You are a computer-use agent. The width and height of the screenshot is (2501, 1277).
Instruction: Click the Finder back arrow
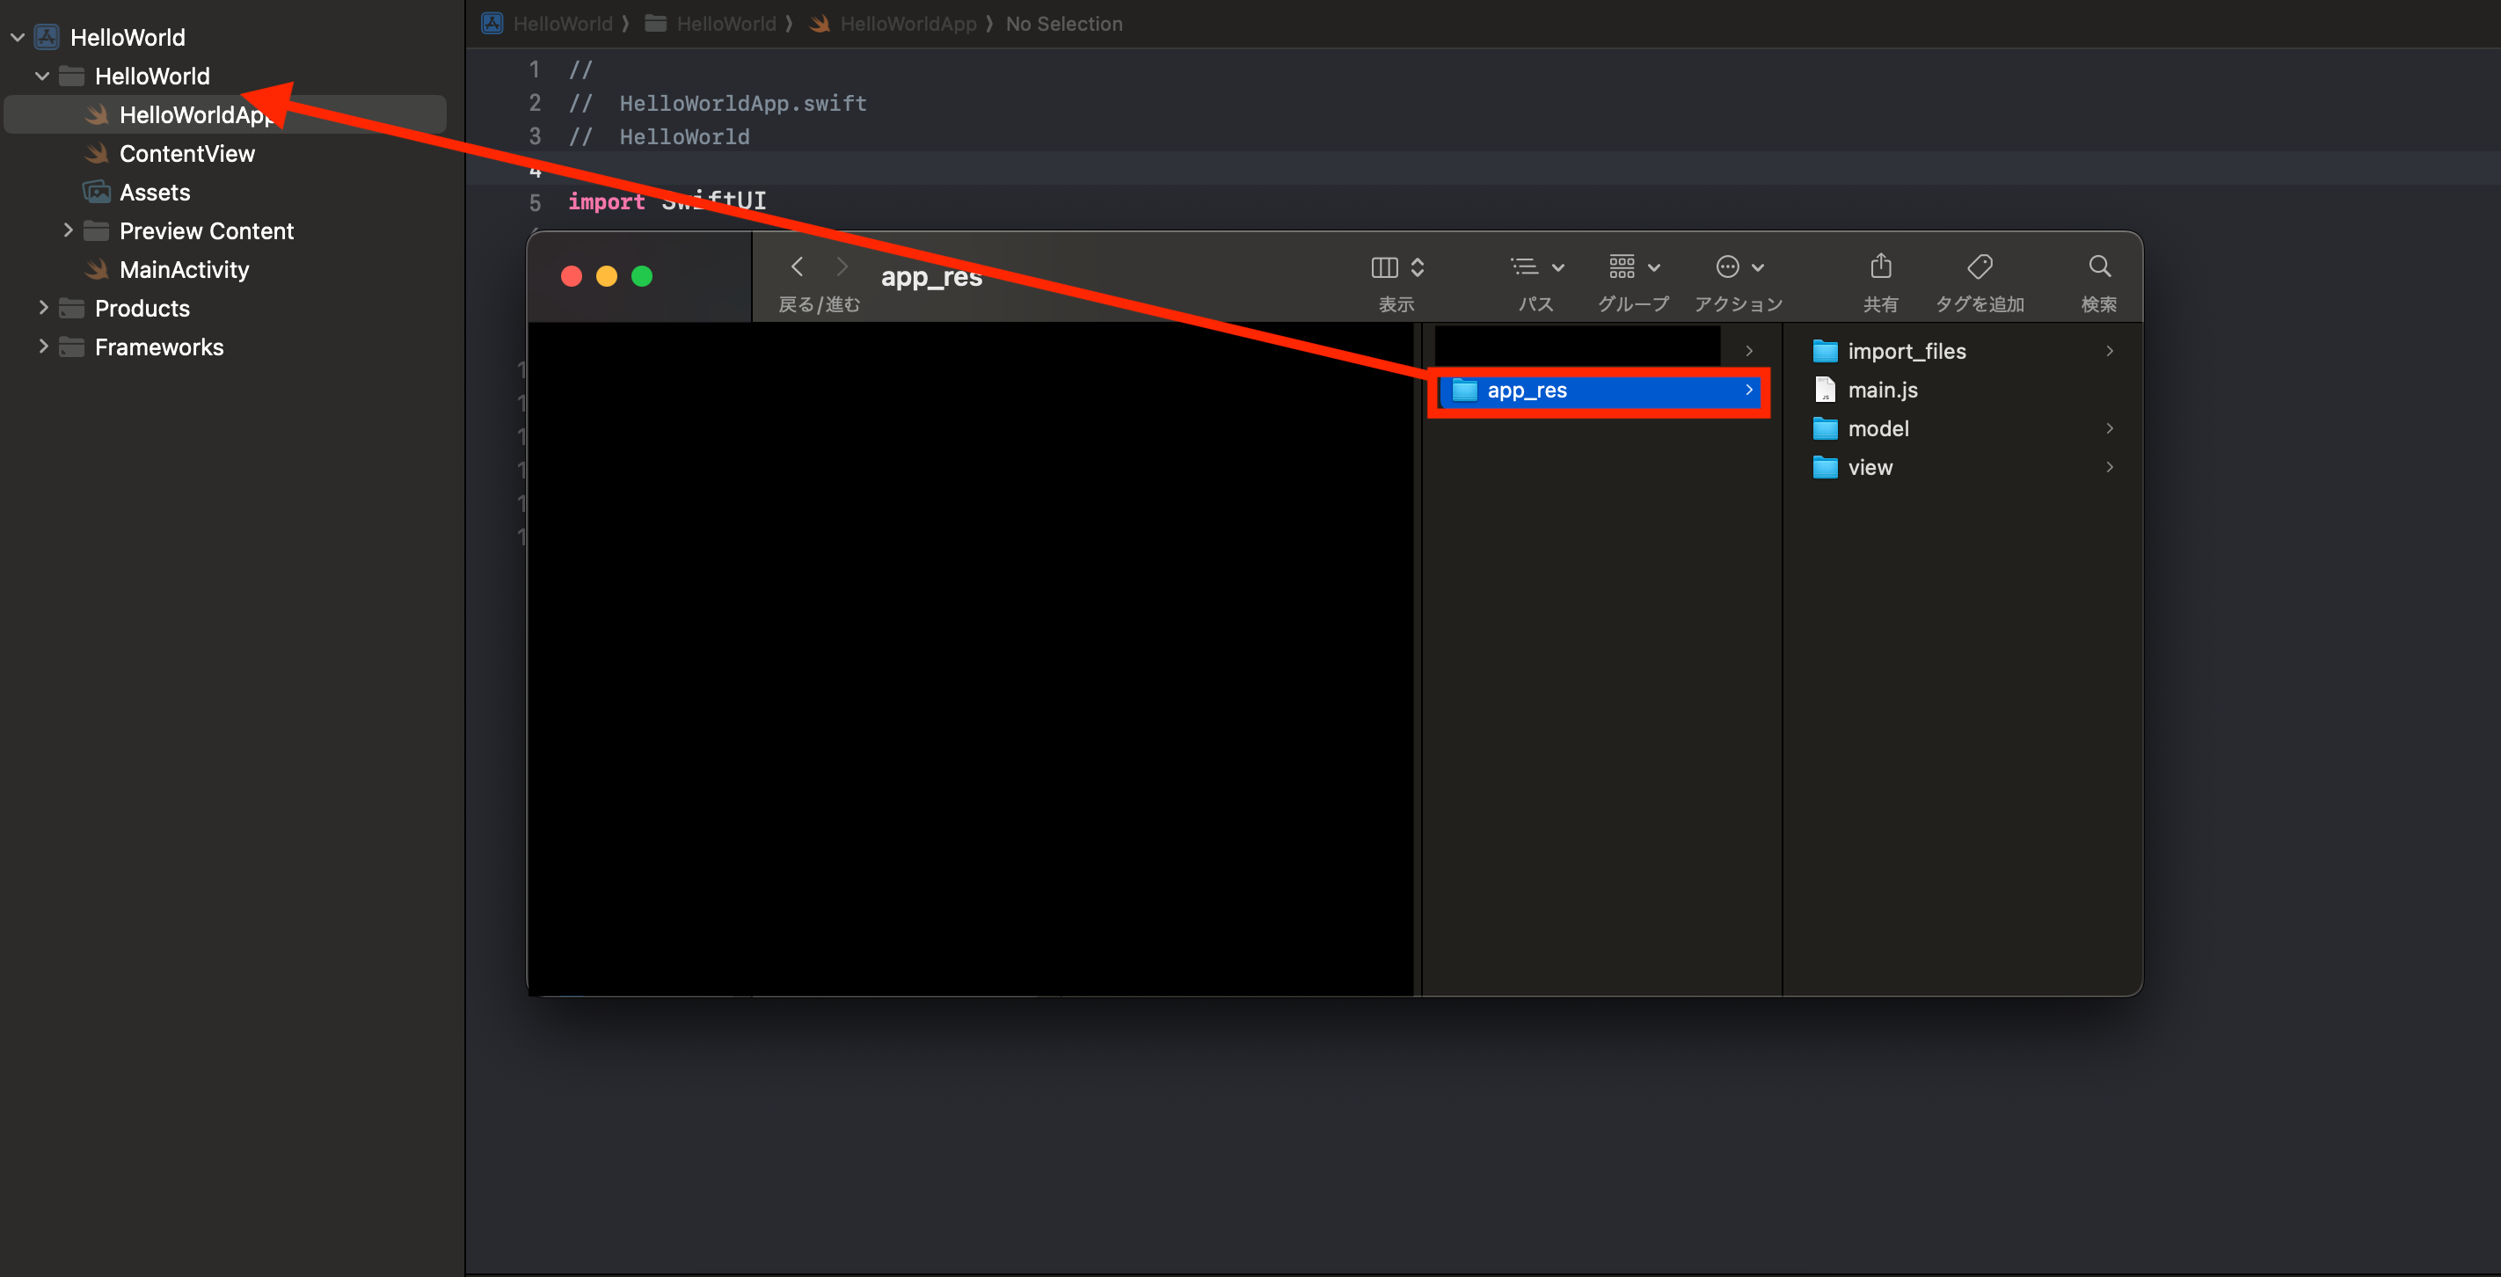797,266
